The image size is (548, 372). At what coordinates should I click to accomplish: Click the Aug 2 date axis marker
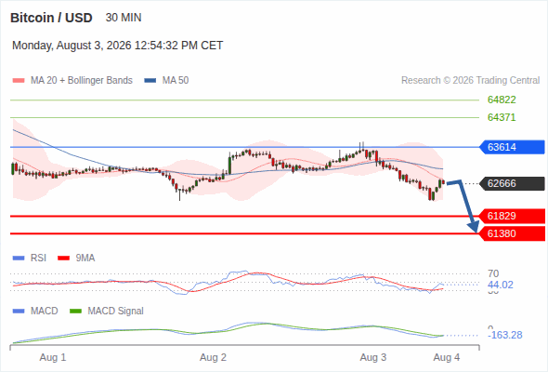tap(213, 357)
